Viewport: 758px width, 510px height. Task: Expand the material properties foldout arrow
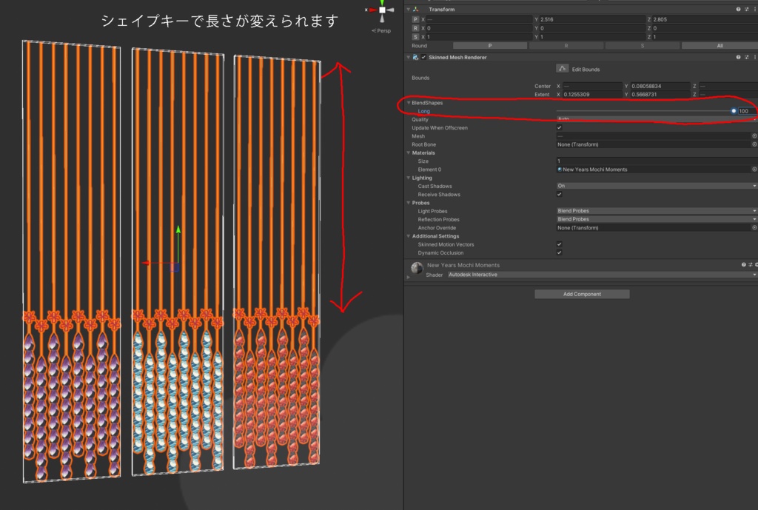[409, 277]
